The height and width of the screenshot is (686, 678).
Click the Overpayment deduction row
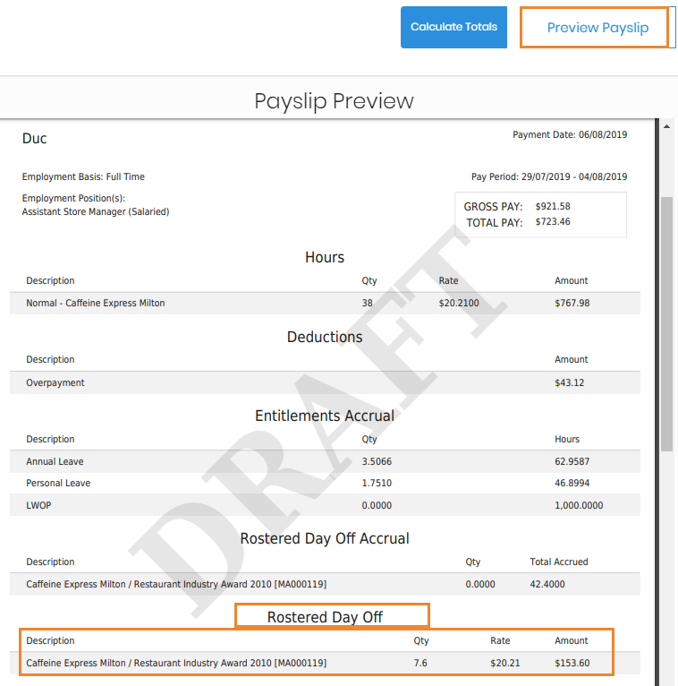(x=55, y=382)
